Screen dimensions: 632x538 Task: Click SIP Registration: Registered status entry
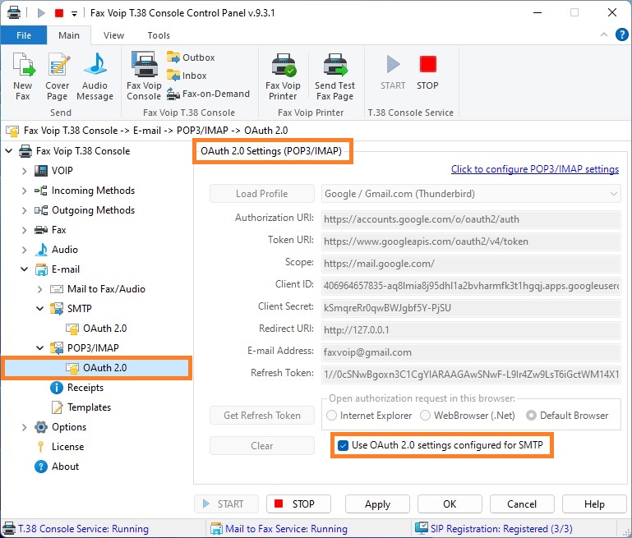click(x=494, y=529)
